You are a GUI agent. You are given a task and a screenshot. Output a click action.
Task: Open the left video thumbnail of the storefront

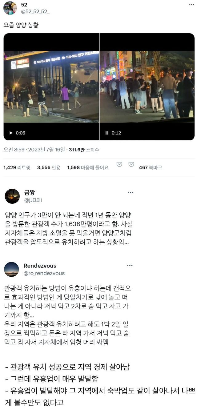coord(51,87)
